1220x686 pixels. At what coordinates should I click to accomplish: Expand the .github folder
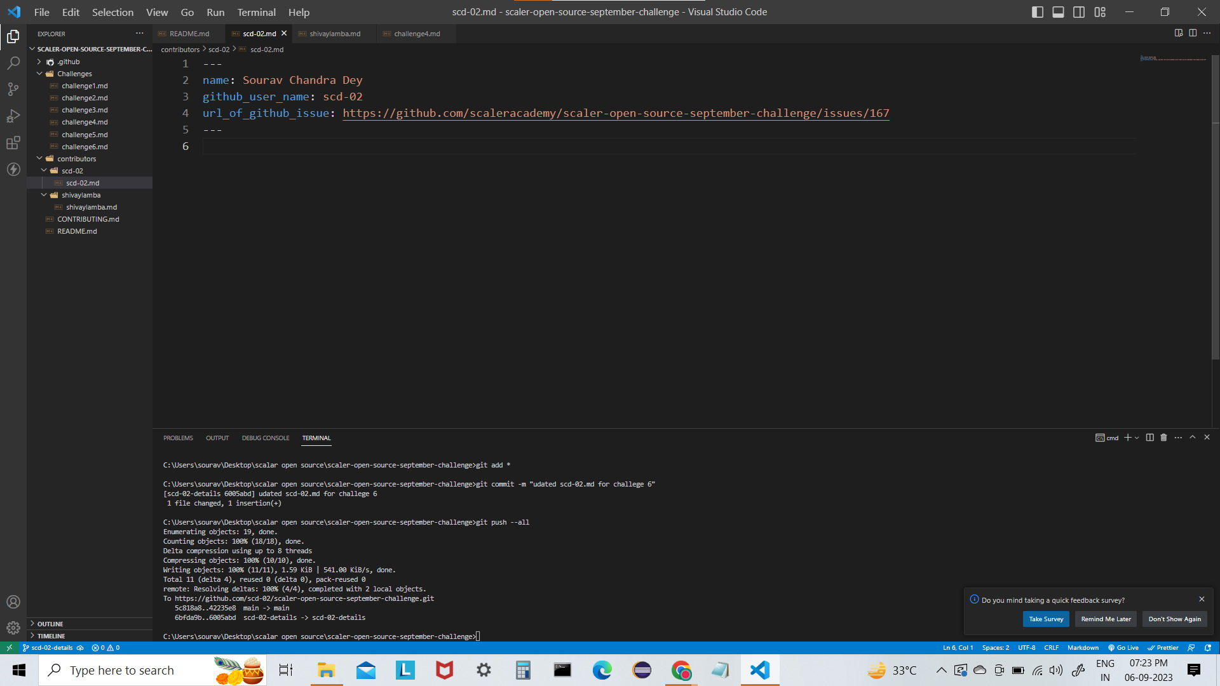pos(39,61)
